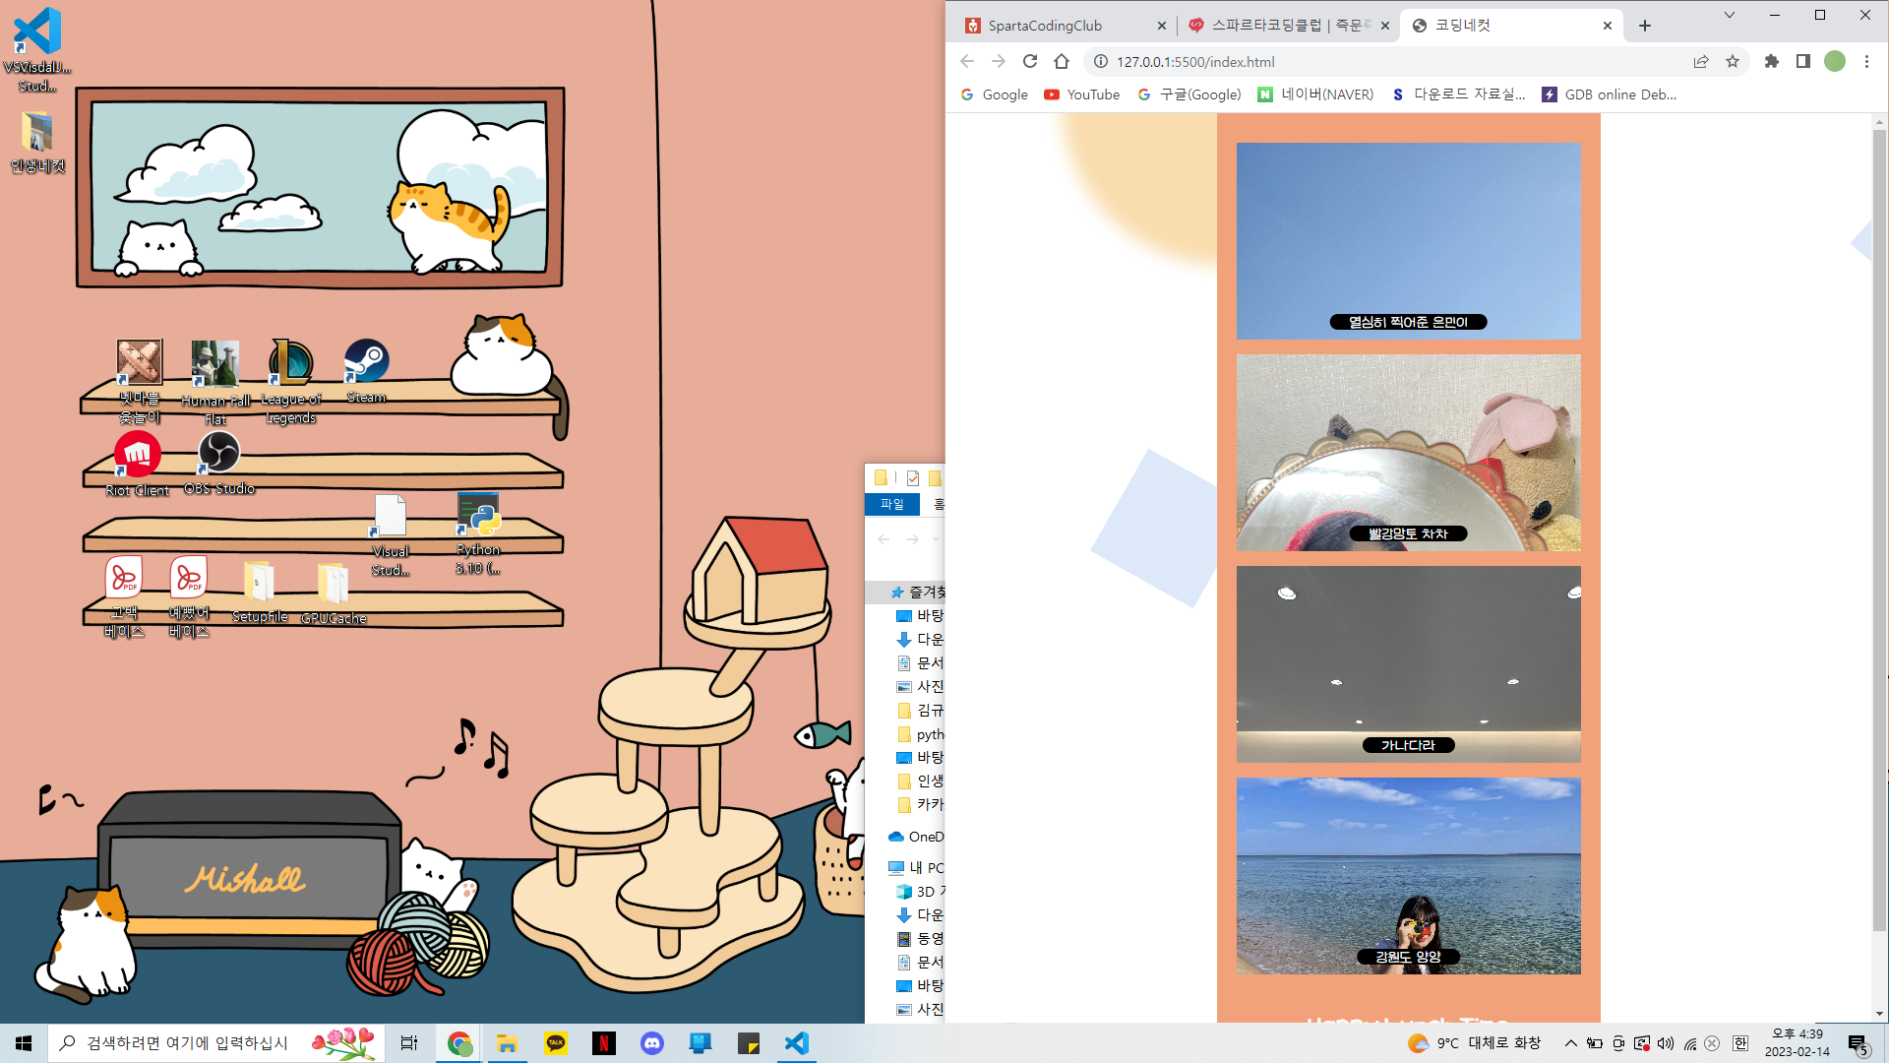Viewport: 1889px width, 1063px height.
Task: Select the Riot Client desktop icon
Action: point(138,464)
